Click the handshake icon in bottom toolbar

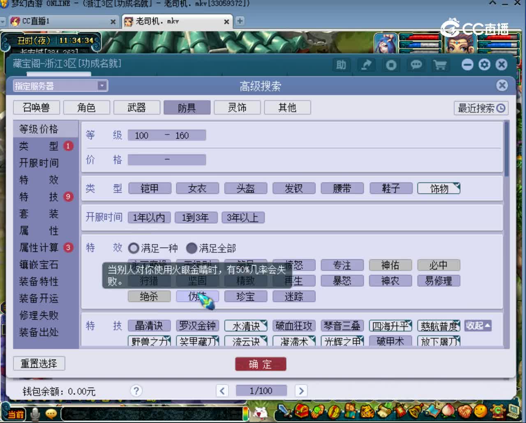coord(464,411)
